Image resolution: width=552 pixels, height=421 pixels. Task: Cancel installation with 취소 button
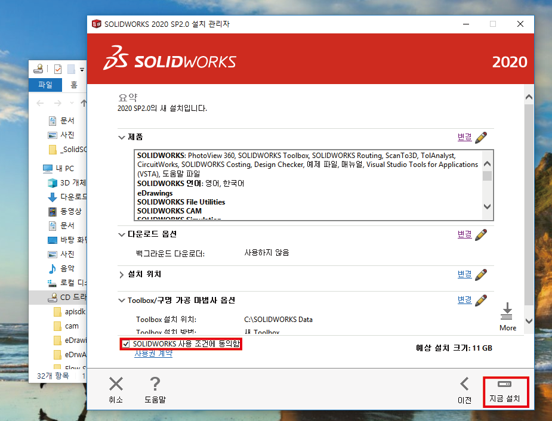point(116,391)
